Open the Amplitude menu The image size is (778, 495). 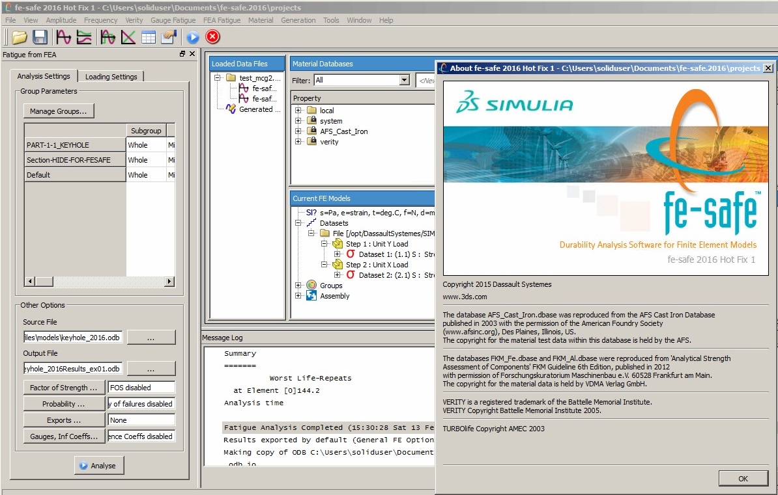pos(61,20)
